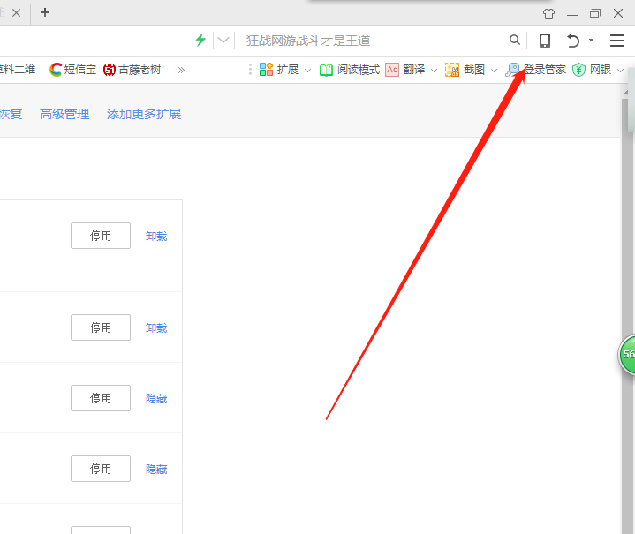Expand the 扩展 dropdown arrow
Screen dimensions: 635x534
(307, 71)
